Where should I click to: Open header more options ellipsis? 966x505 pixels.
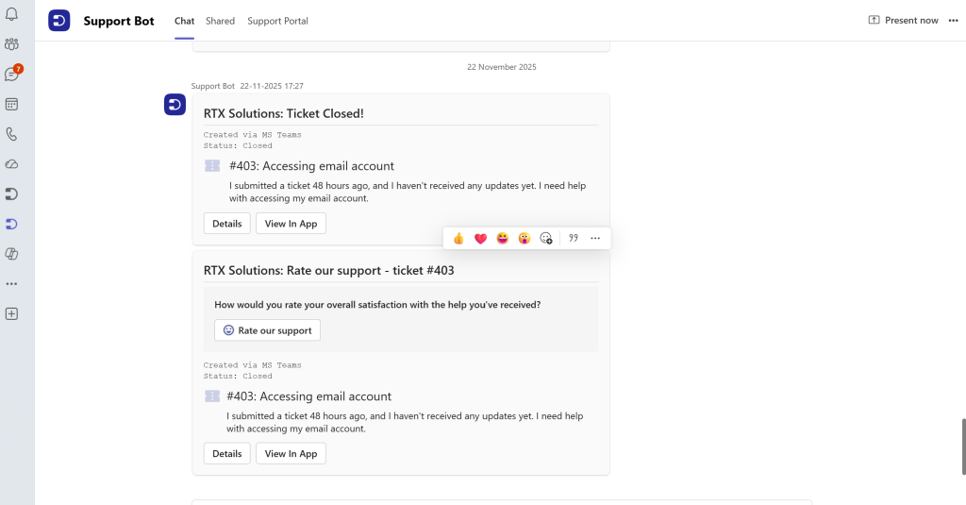click(953, 21)
